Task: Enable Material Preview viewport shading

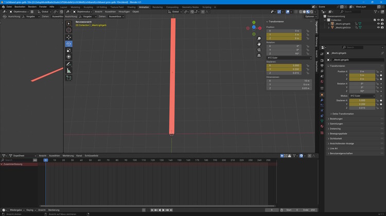Action: [x=308, y=12]
